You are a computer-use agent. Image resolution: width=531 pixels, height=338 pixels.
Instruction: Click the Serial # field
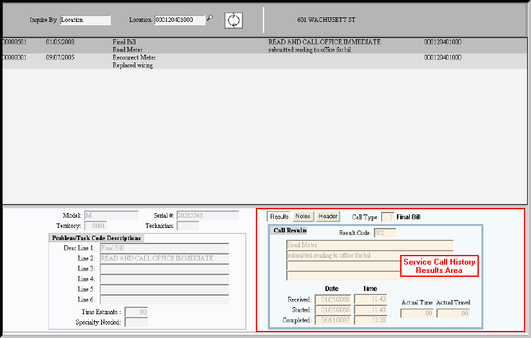click(x=209, y=216)
